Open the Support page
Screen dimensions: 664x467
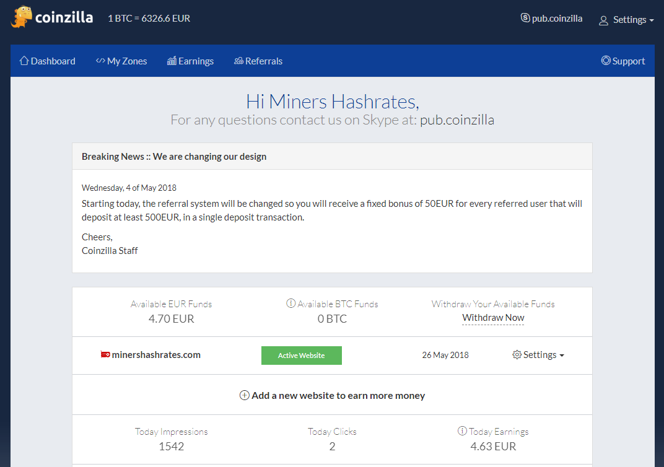point(623,61)
